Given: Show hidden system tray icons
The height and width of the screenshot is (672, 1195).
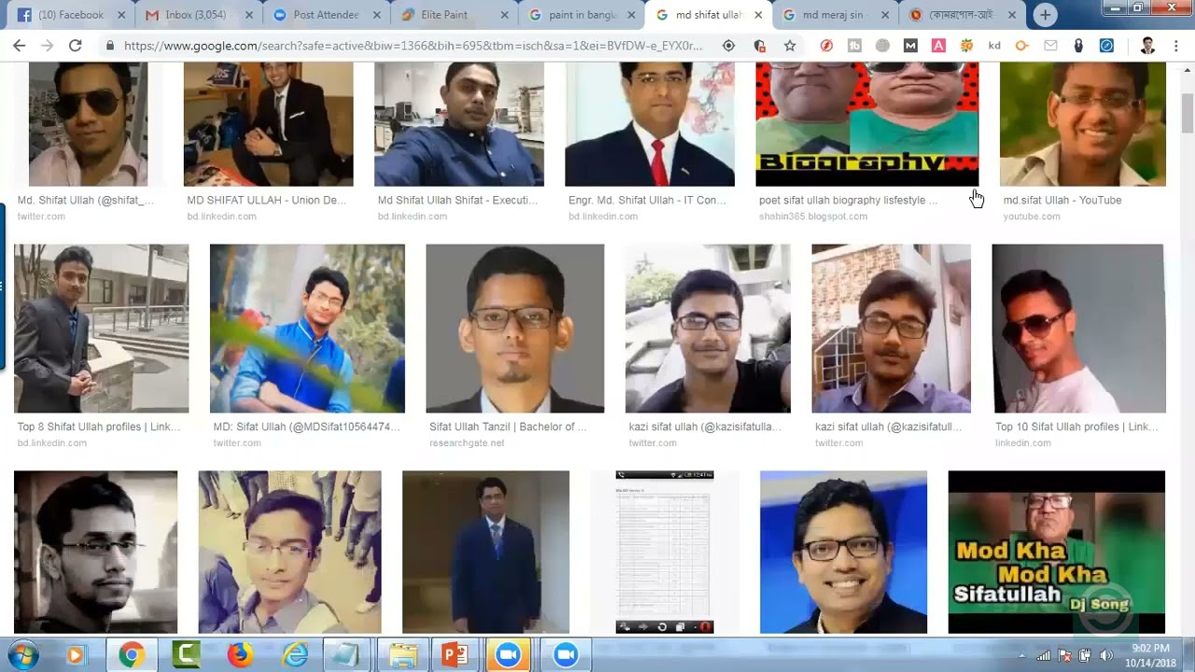Looking at the screenshot, I should tap(1021, 655).
